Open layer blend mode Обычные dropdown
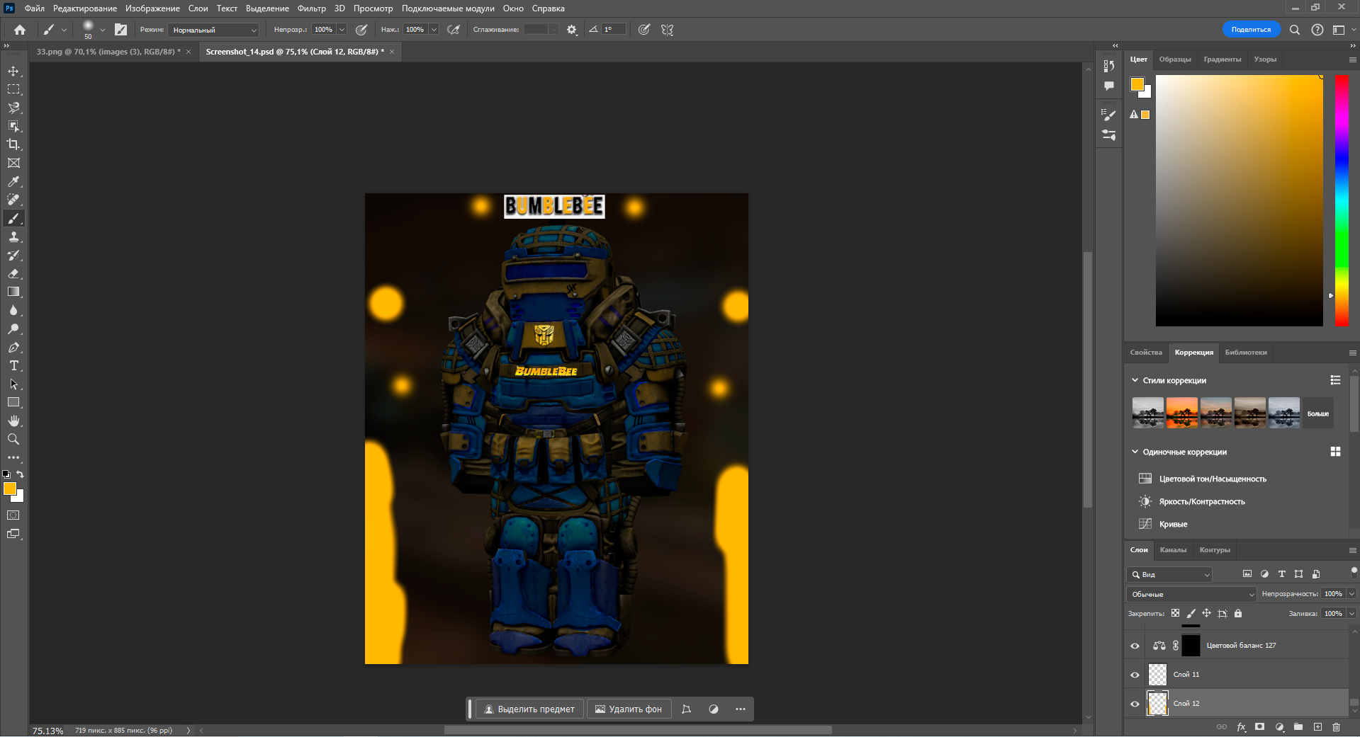 (x=1191, y=594)
